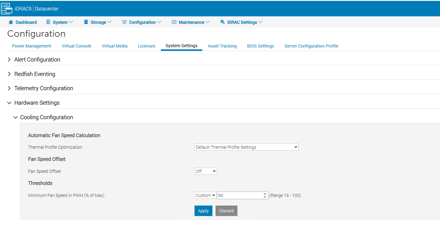Expand the Alert Configuration section
Screen dimensions: 440x229
pos(9,60)
